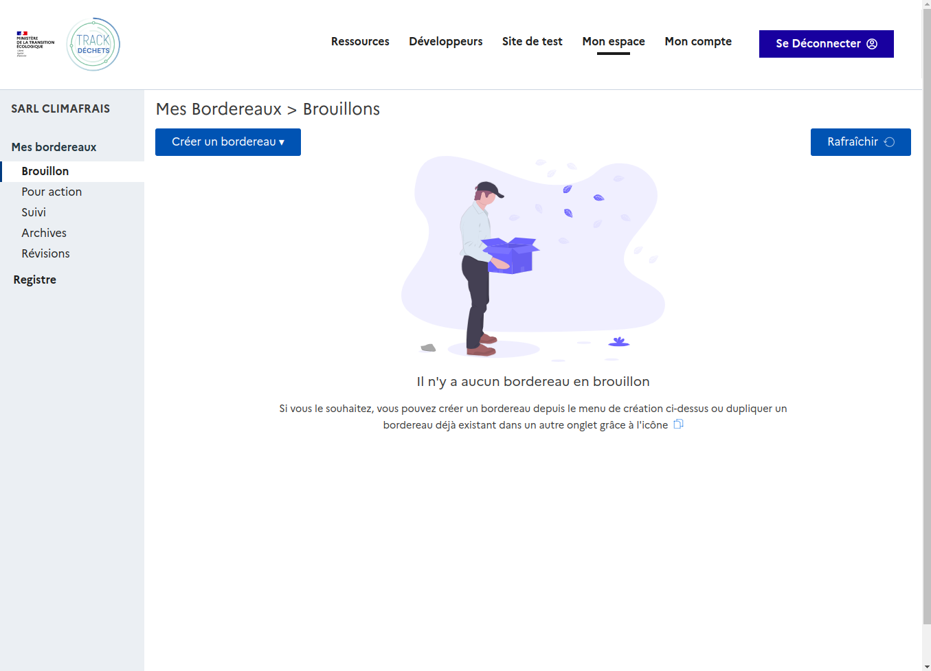Open the Registre section
This screenshot has width=931, height=671.
(x=35, y=280)
